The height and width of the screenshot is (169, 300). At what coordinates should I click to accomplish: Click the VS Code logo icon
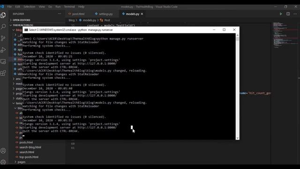2,7
